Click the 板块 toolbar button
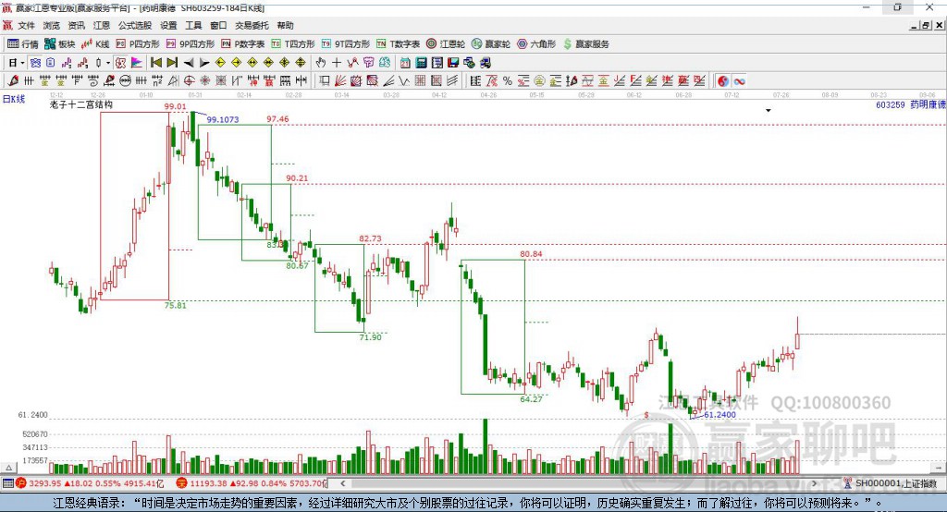 click(x=60, y=44)
